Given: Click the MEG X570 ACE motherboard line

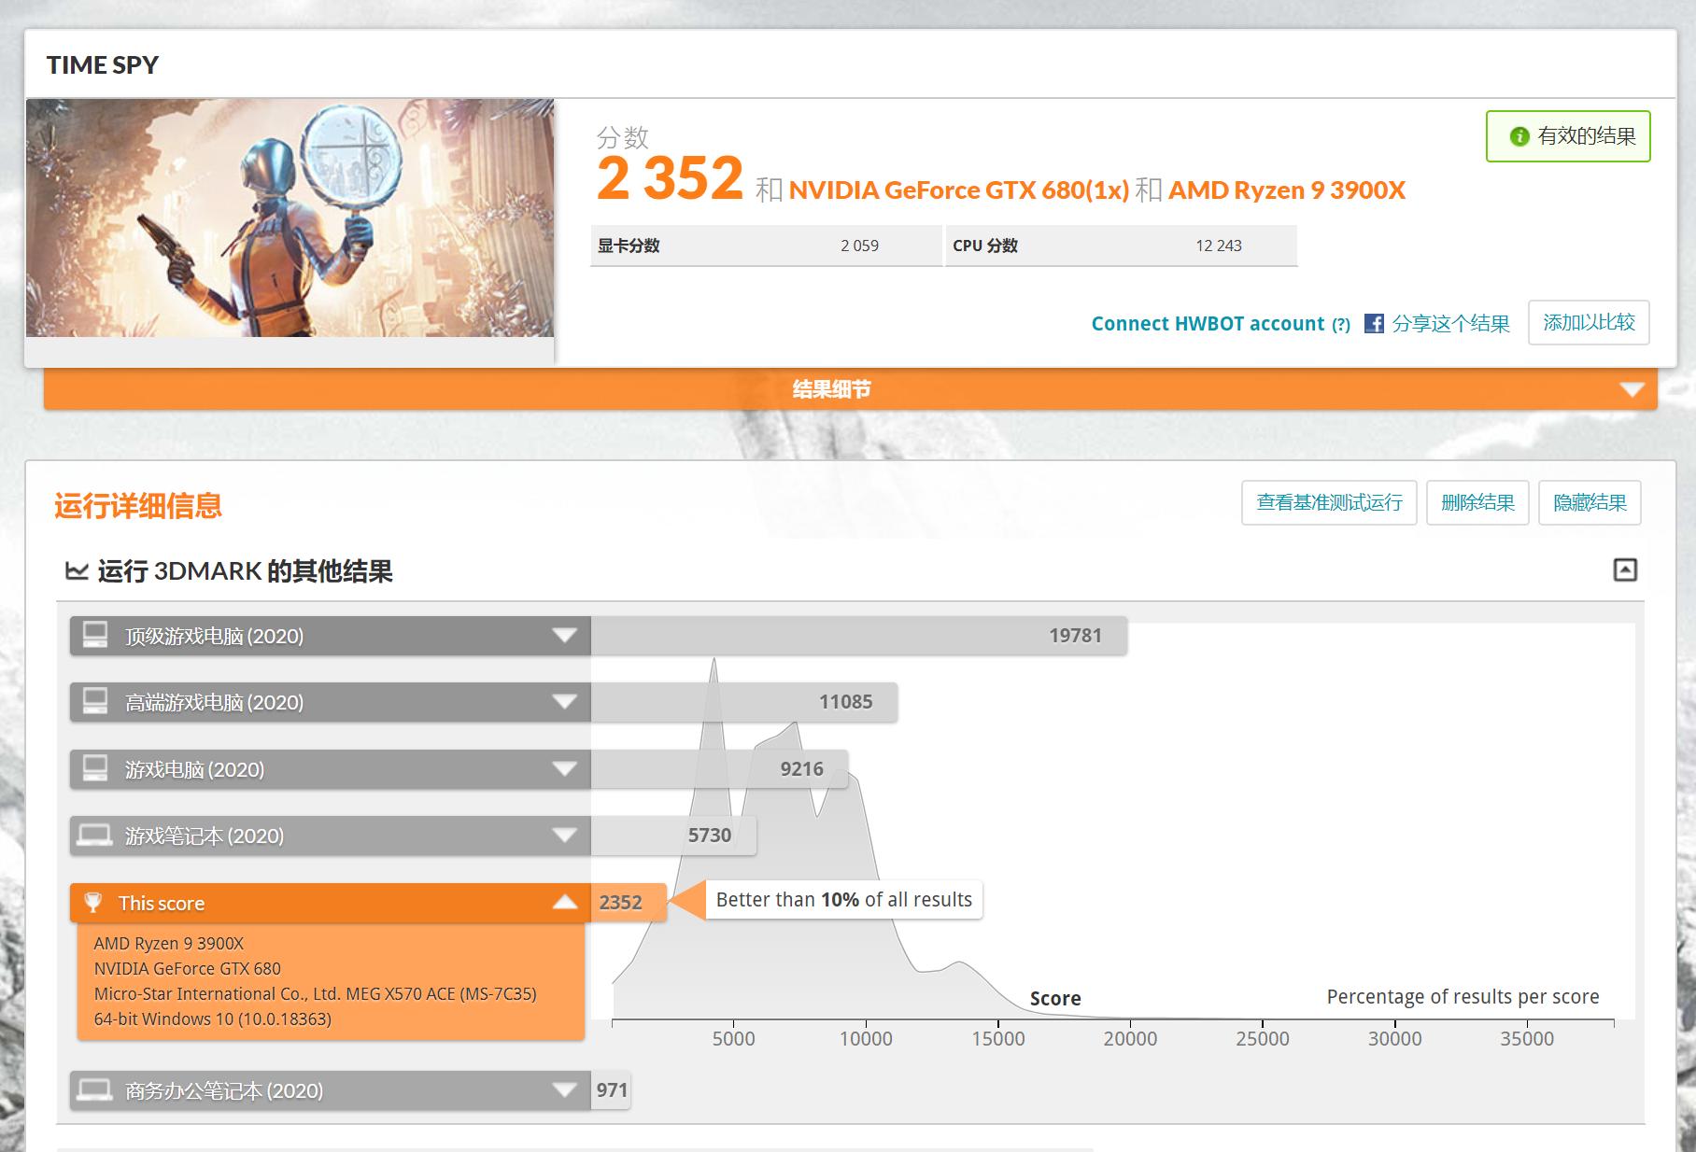Looking at the screenshot, I should (x=316, y=994).
